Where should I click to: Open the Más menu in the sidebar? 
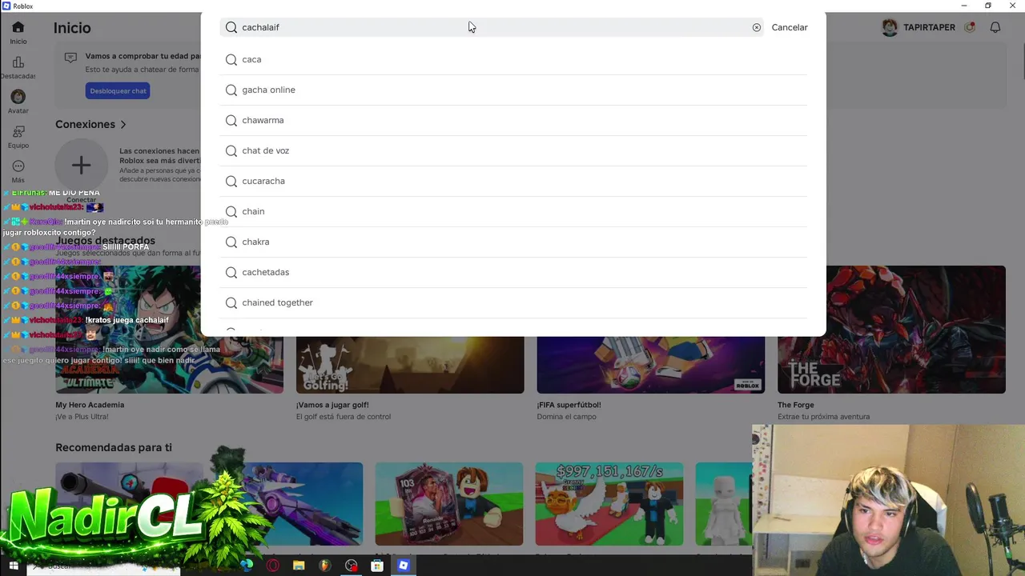tap(18, 172)
